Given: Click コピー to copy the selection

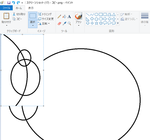Looking at the screenshot, I should (17, 19).
